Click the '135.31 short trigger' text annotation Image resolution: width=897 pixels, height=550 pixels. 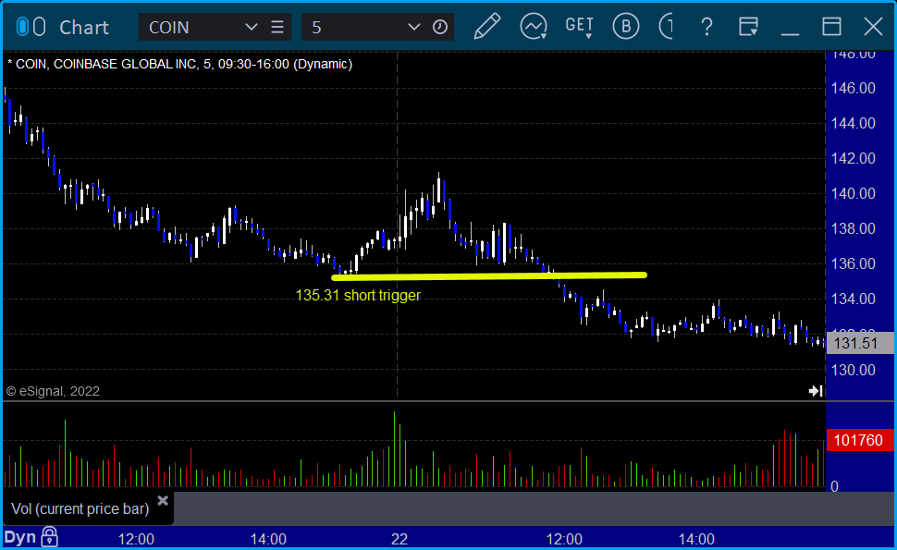tap(358, 295)
